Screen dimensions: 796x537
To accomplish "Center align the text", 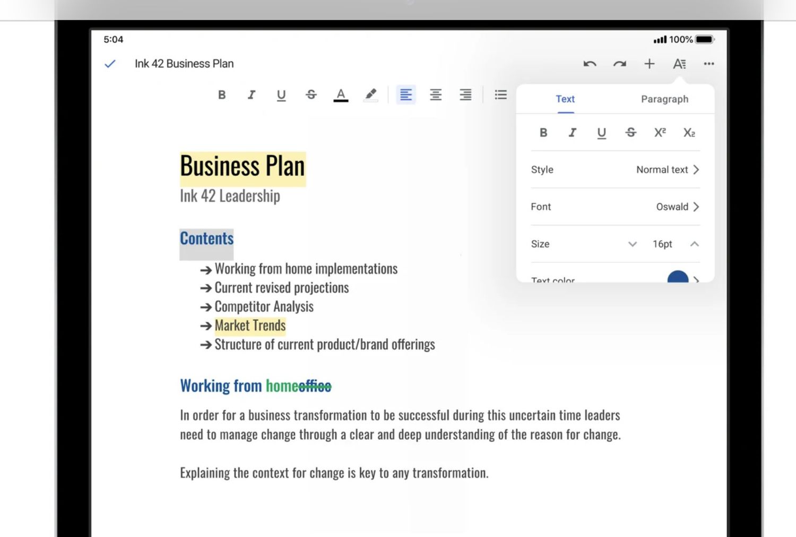I will [436, 95].
